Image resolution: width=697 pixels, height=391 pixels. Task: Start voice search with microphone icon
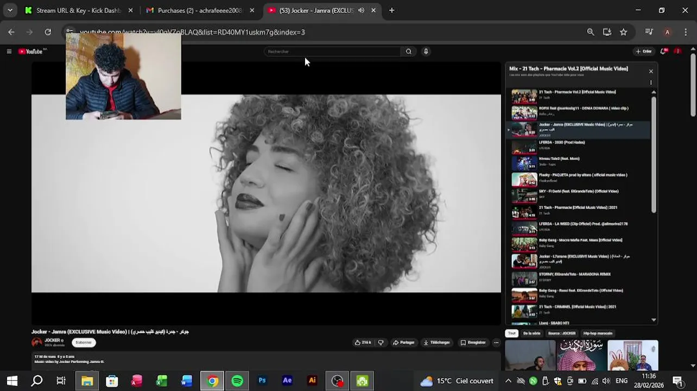tap(426, 52)
